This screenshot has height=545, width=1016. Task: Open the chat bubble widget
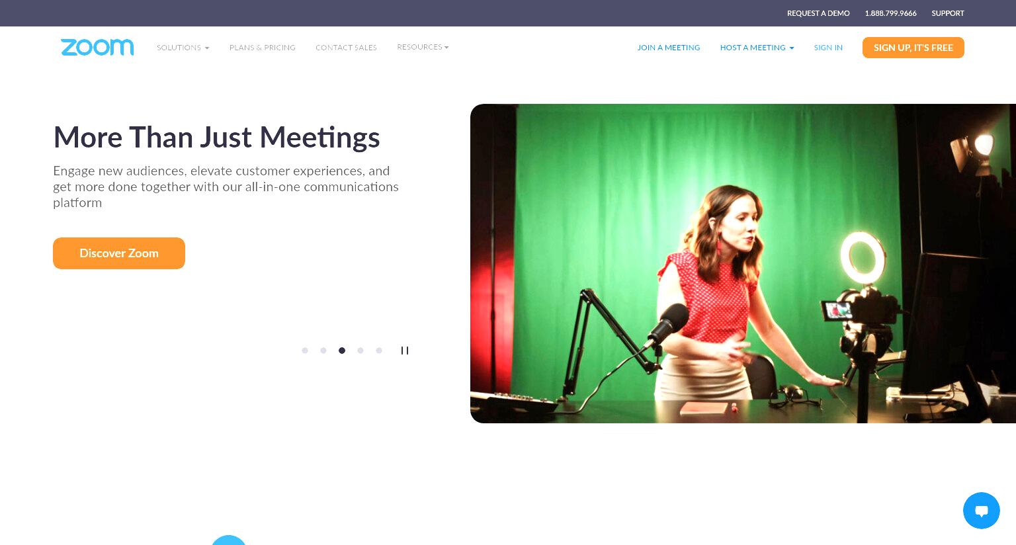coord(981,511)
